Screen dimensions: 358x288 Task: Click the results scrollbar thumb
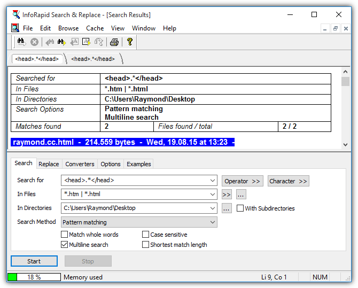pos(345,82)
